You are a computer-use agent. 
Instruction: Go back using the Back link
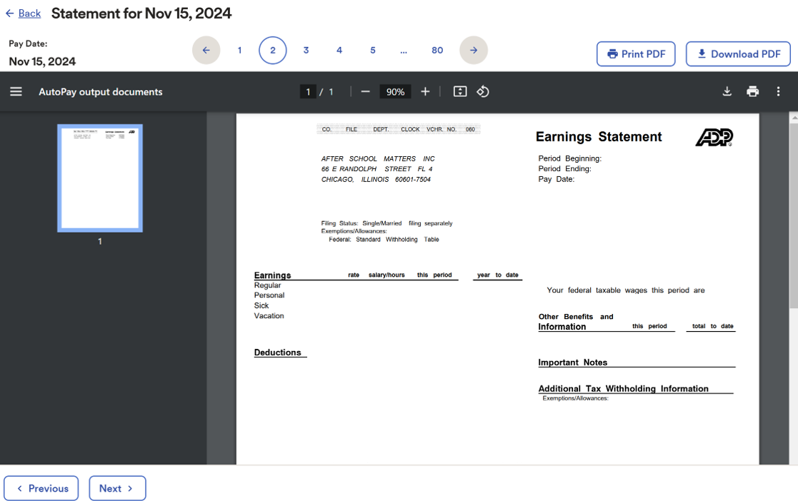[x=24, y=14]
